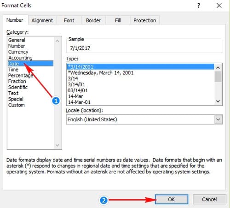Select the 03/14/01 date type
The width and height of the screenshot is (230, 208).
click(x=140, y=90)
